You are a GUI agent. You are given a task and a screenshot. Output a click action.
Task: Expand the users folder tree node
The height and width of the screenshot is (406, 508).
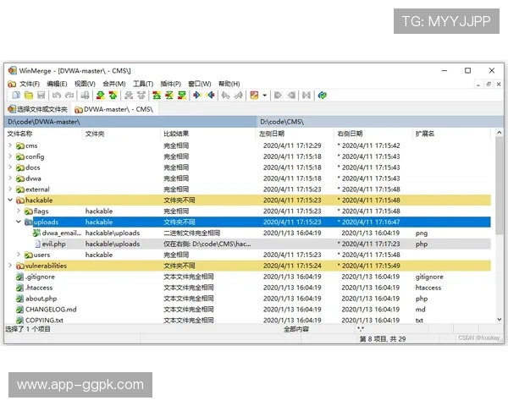click(19, 255)
